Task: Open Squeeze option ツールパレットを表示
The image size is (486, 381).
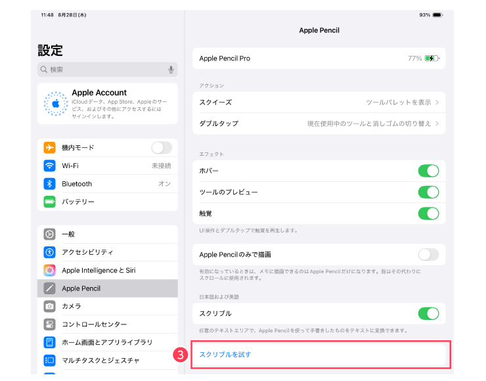Action: (398, 102)
